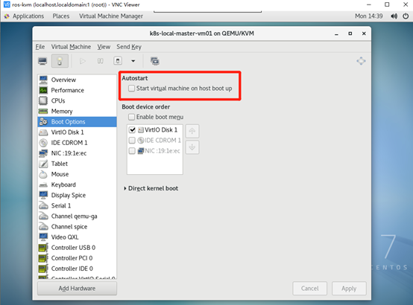413x305 pixels.
Task: Click the run virtual machine play icon
Action: (x=83, y=61)
